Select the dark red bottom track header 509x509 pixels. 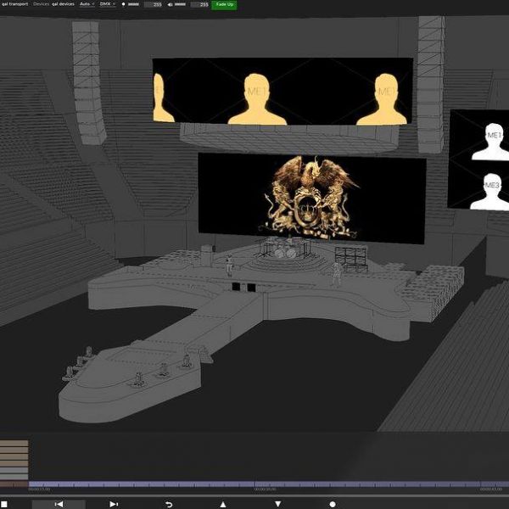coord(14,484)
